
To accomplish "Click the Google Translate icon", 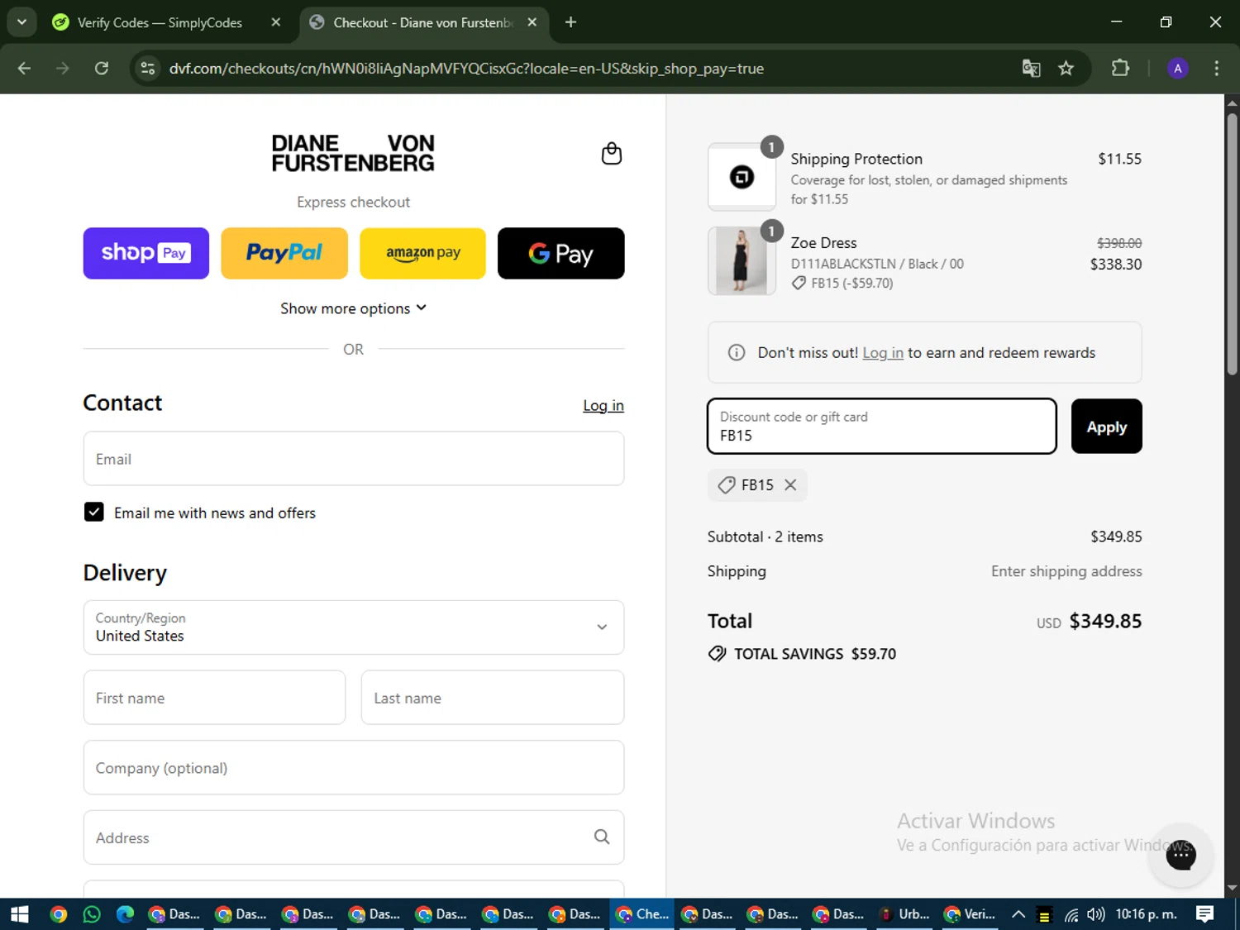I will pyautogui.click(x=1031, y=69).
